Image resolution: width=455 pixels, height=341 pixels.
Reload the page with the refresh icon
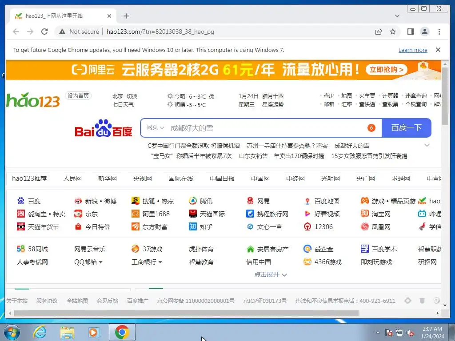point(44,32)
